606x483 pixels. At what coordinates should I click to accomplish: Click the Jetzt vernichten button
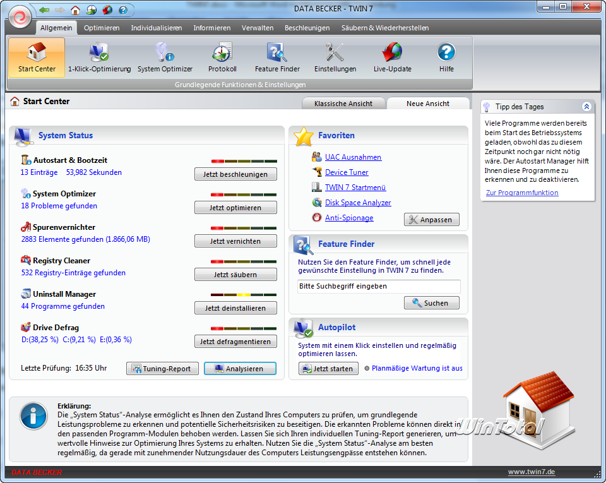coord(235,241)
